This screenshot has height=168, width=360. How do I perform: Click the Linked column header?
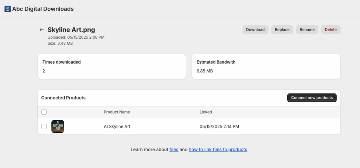click(x=206, y=112)
